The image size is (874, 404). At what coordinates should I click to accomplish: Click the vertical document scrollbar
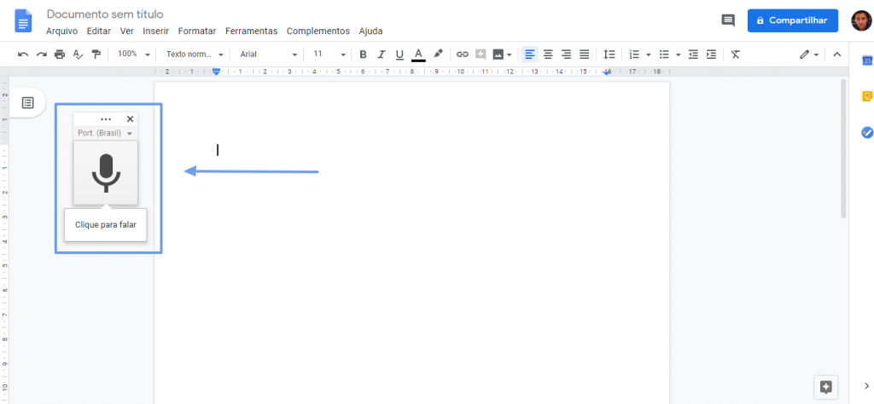pos(843,148)
